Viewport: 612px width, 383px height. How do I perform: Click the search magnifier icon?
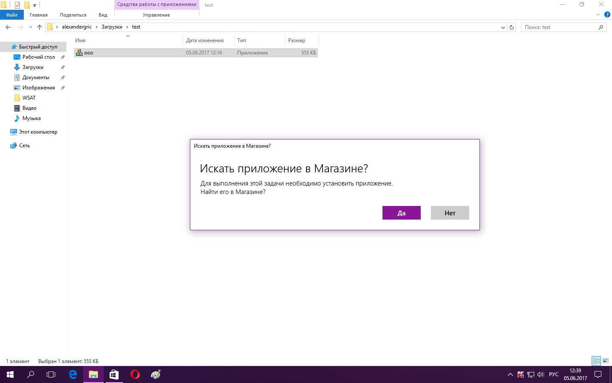601,27
